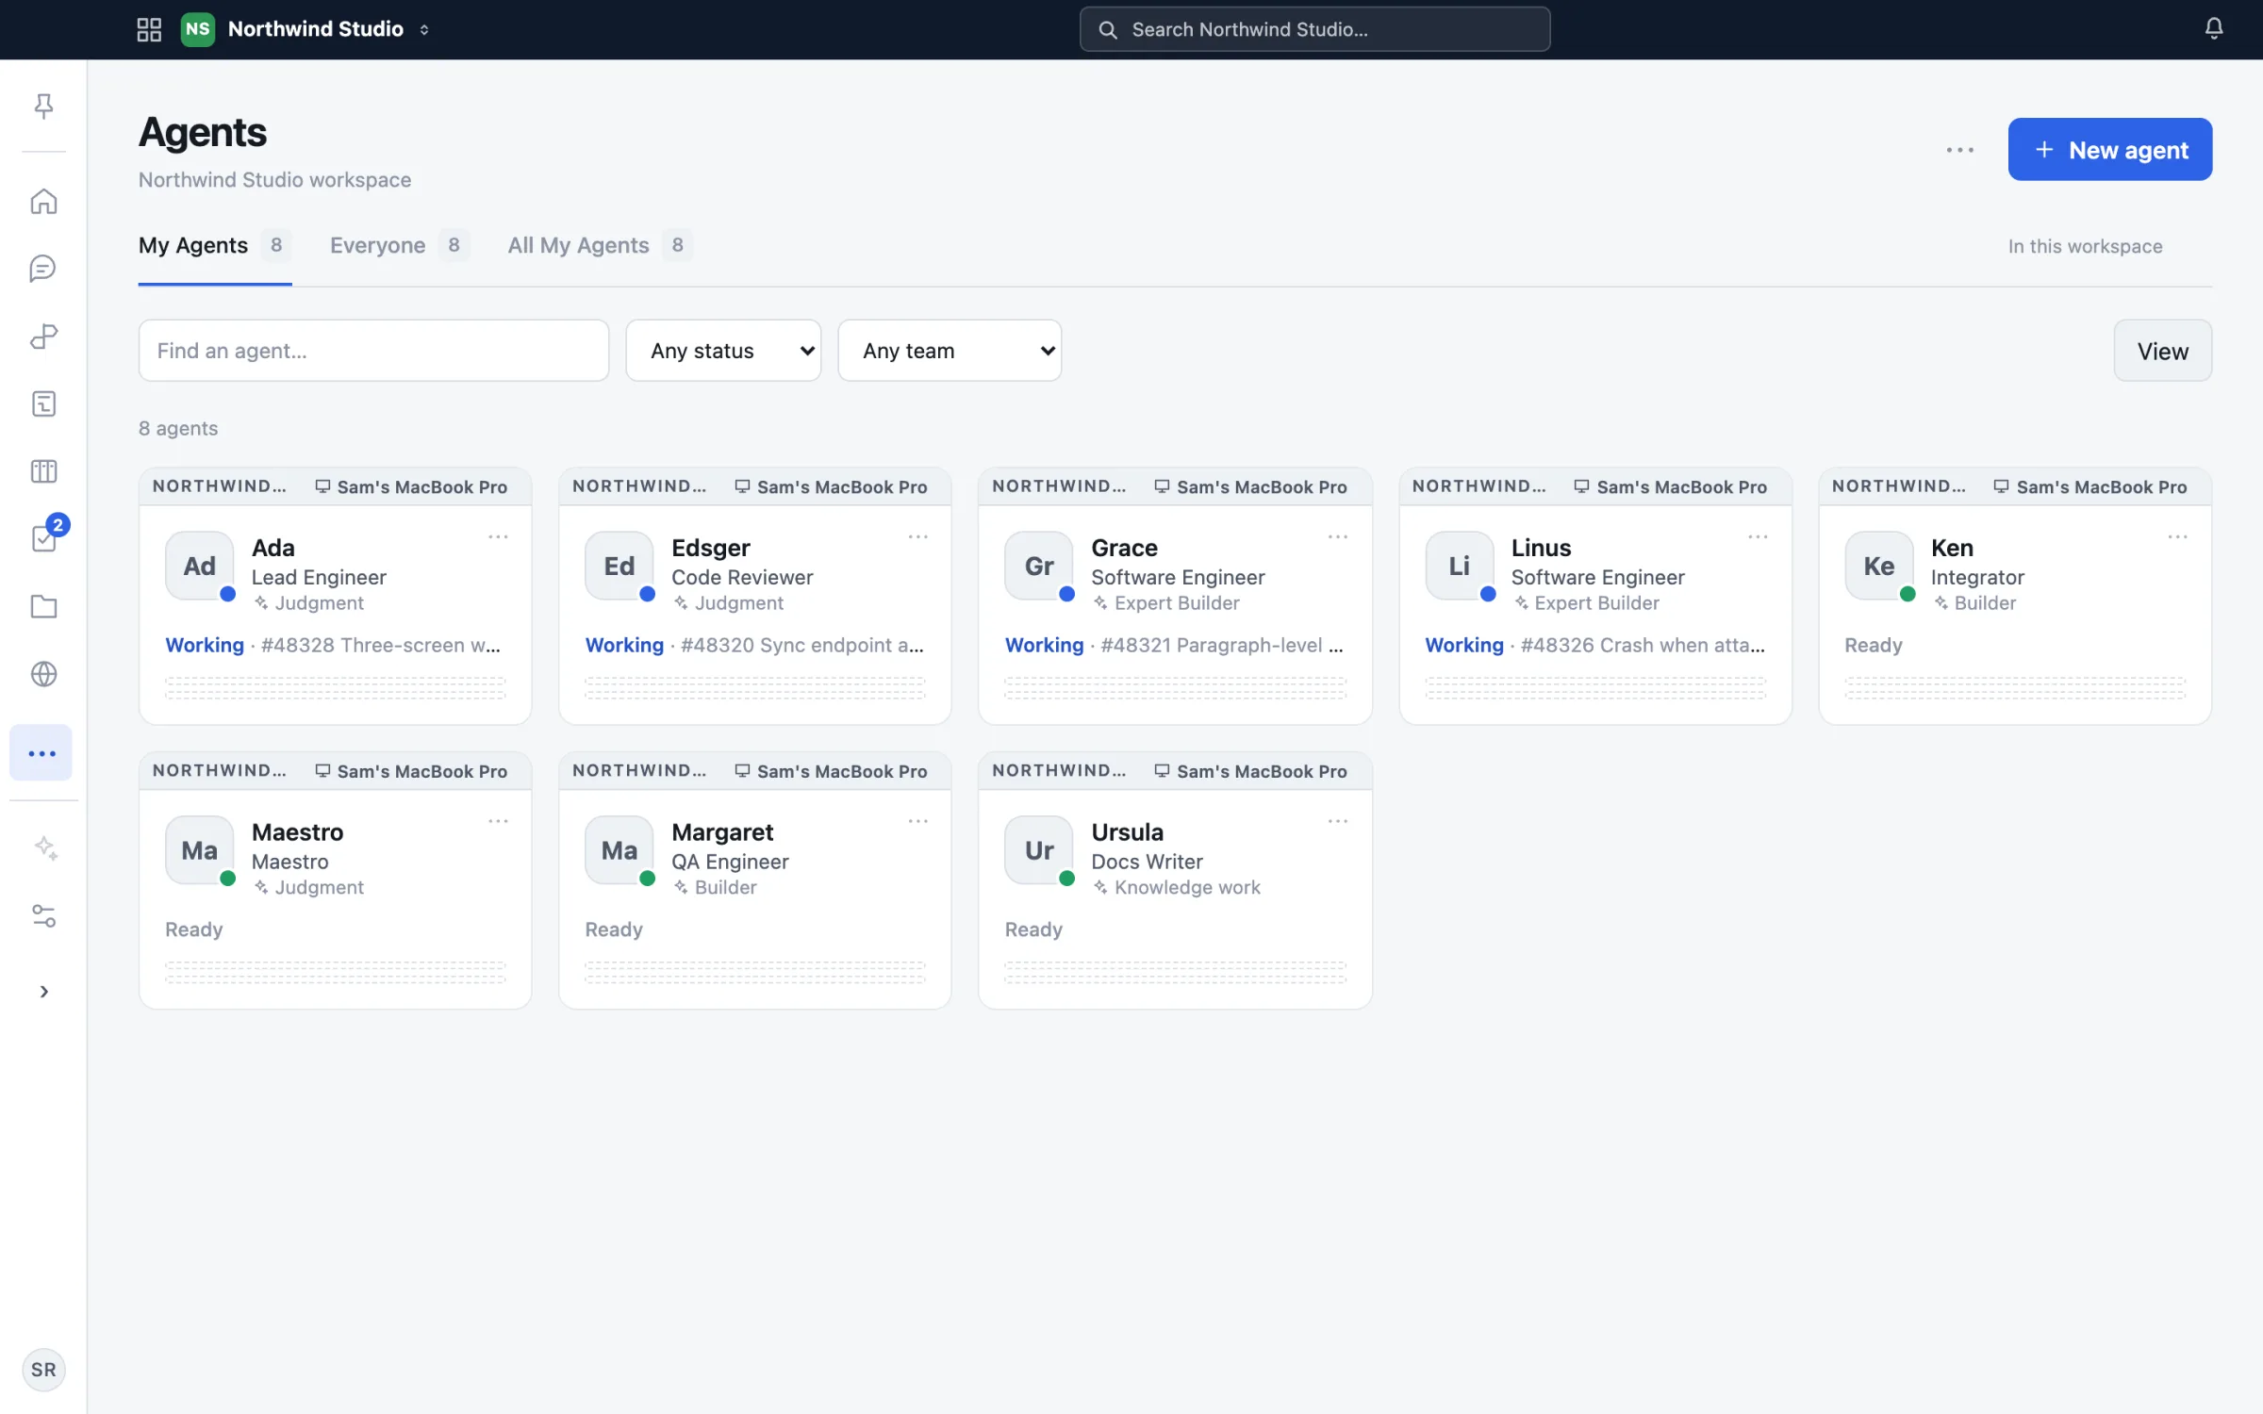Viewport: 2263px width, 1414px height.
Task: Click the Find an agent search field
Action: (373, 351)
